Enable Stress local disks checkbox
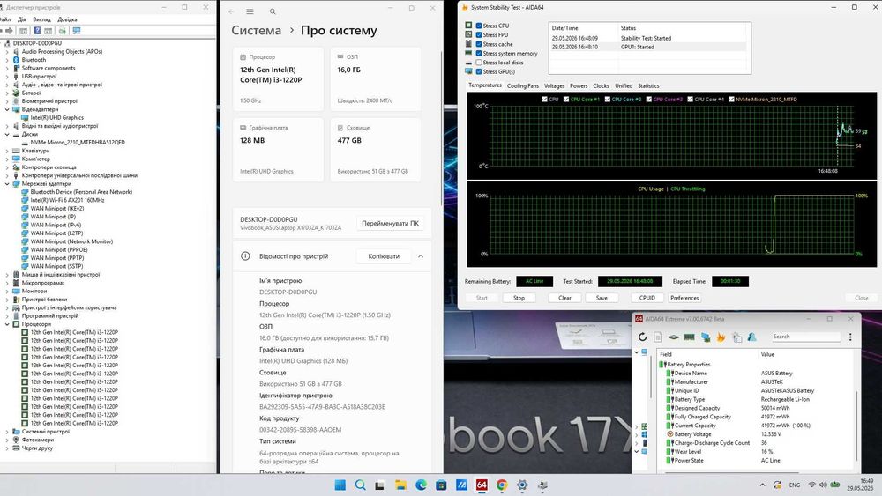882x496 pixels. pos(479,63)
